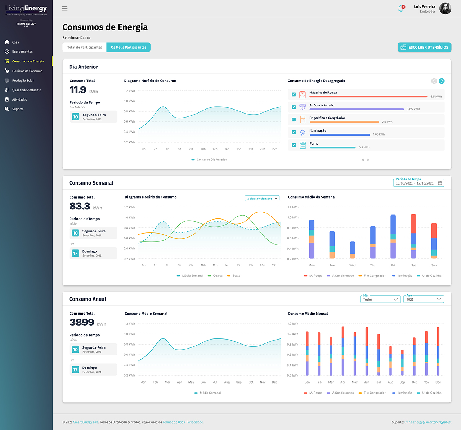Disable the Forno checkbox

[294, 145]
